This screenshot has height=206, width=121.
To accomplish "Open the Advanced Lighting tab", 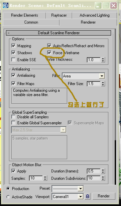I will click(94, 15).
